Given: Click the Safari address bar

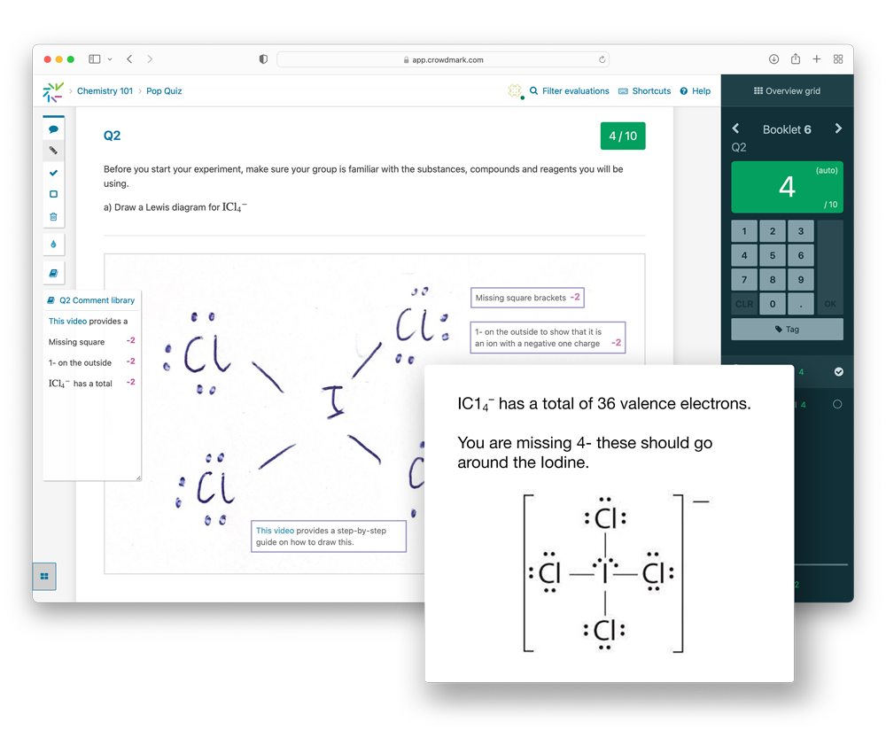Looking at the screenshot, I should click(x=443, y=59).
